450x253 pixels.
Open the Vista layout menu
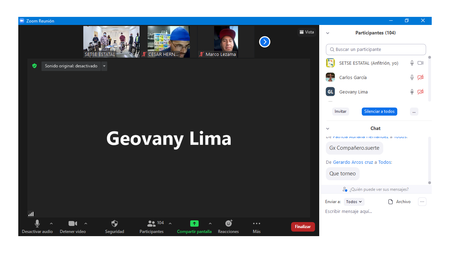tap(307, 32)
